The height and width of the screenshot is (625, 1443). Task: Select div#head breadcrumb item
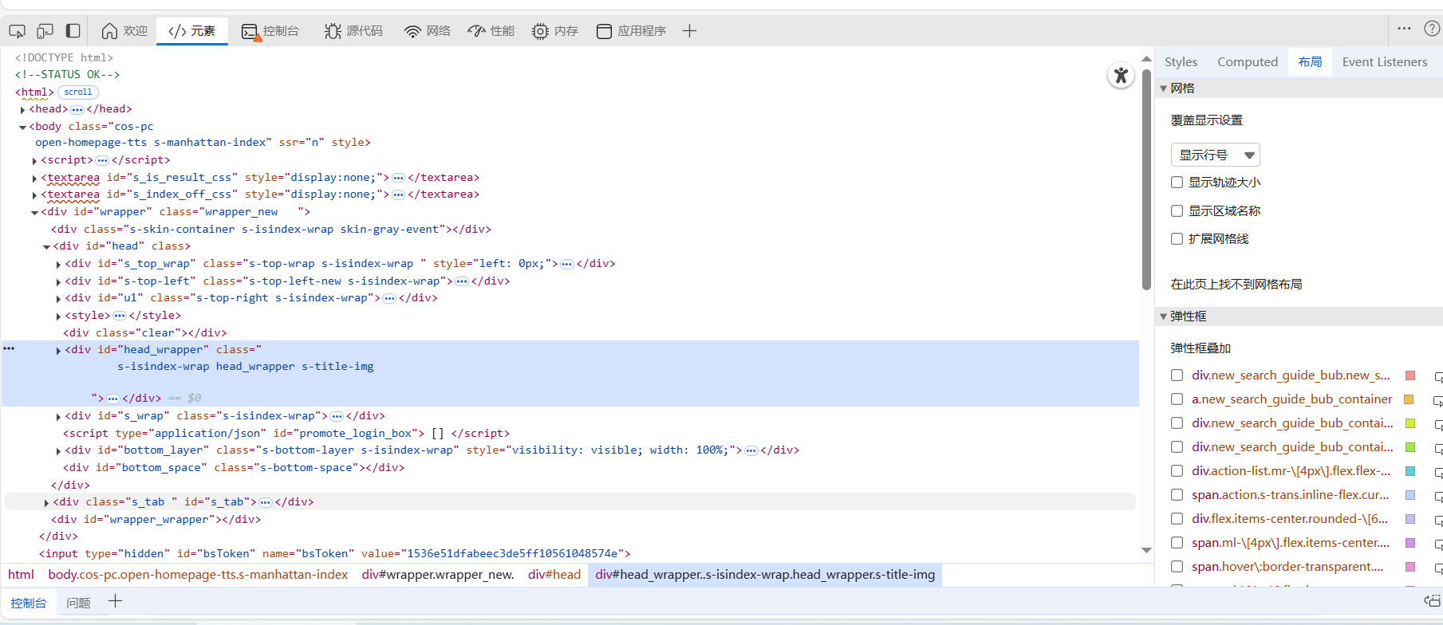(554, 575)
